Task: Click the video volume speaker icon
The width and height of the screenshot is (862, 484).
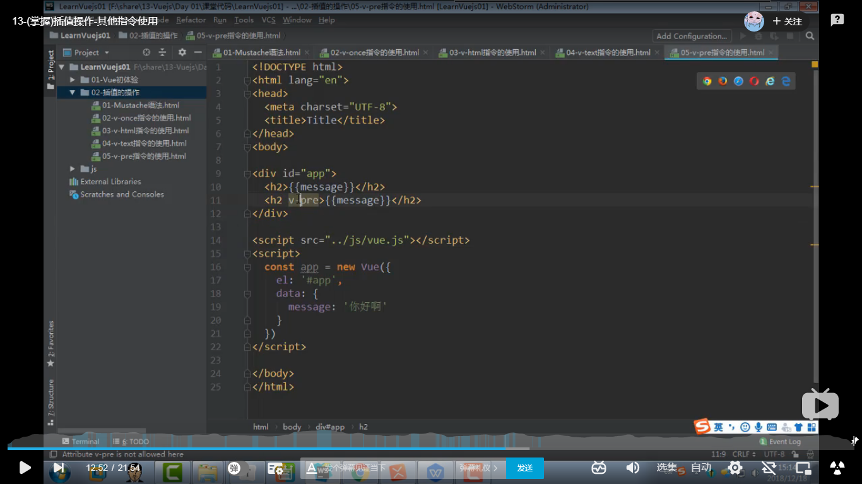Action: (x=632, y=468)
